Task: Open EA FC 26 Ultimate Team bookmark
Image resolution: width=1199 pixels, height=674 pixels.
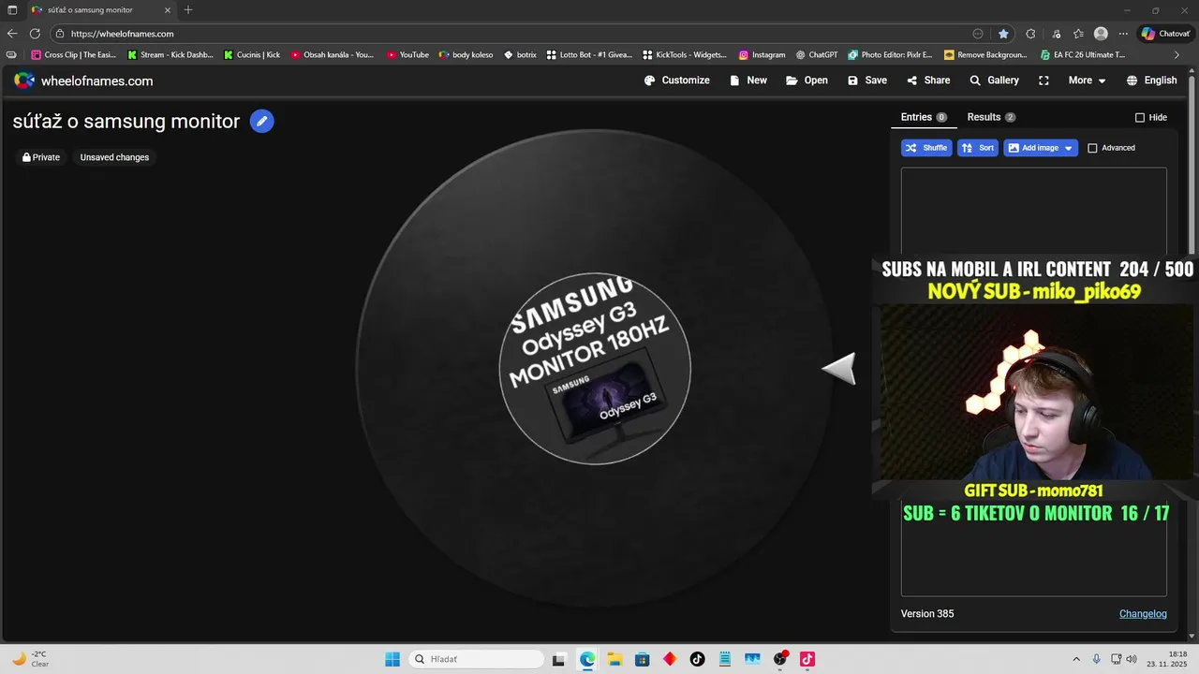Action: (x=1083, y=55)
